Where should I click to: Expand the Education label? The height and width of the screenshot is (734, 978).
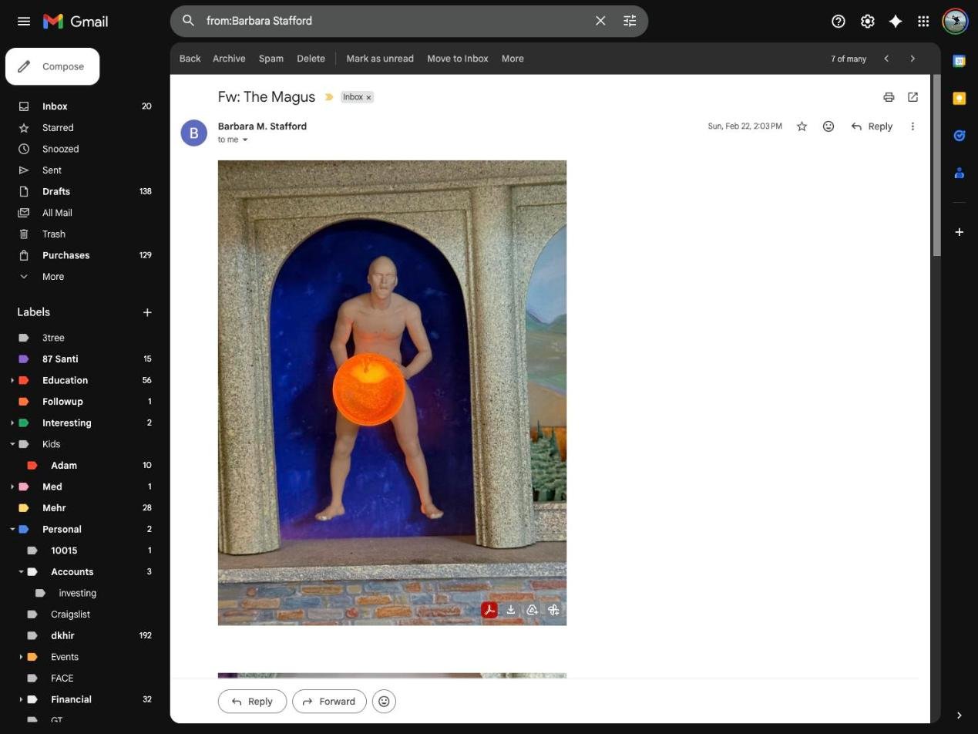[12, 380]
